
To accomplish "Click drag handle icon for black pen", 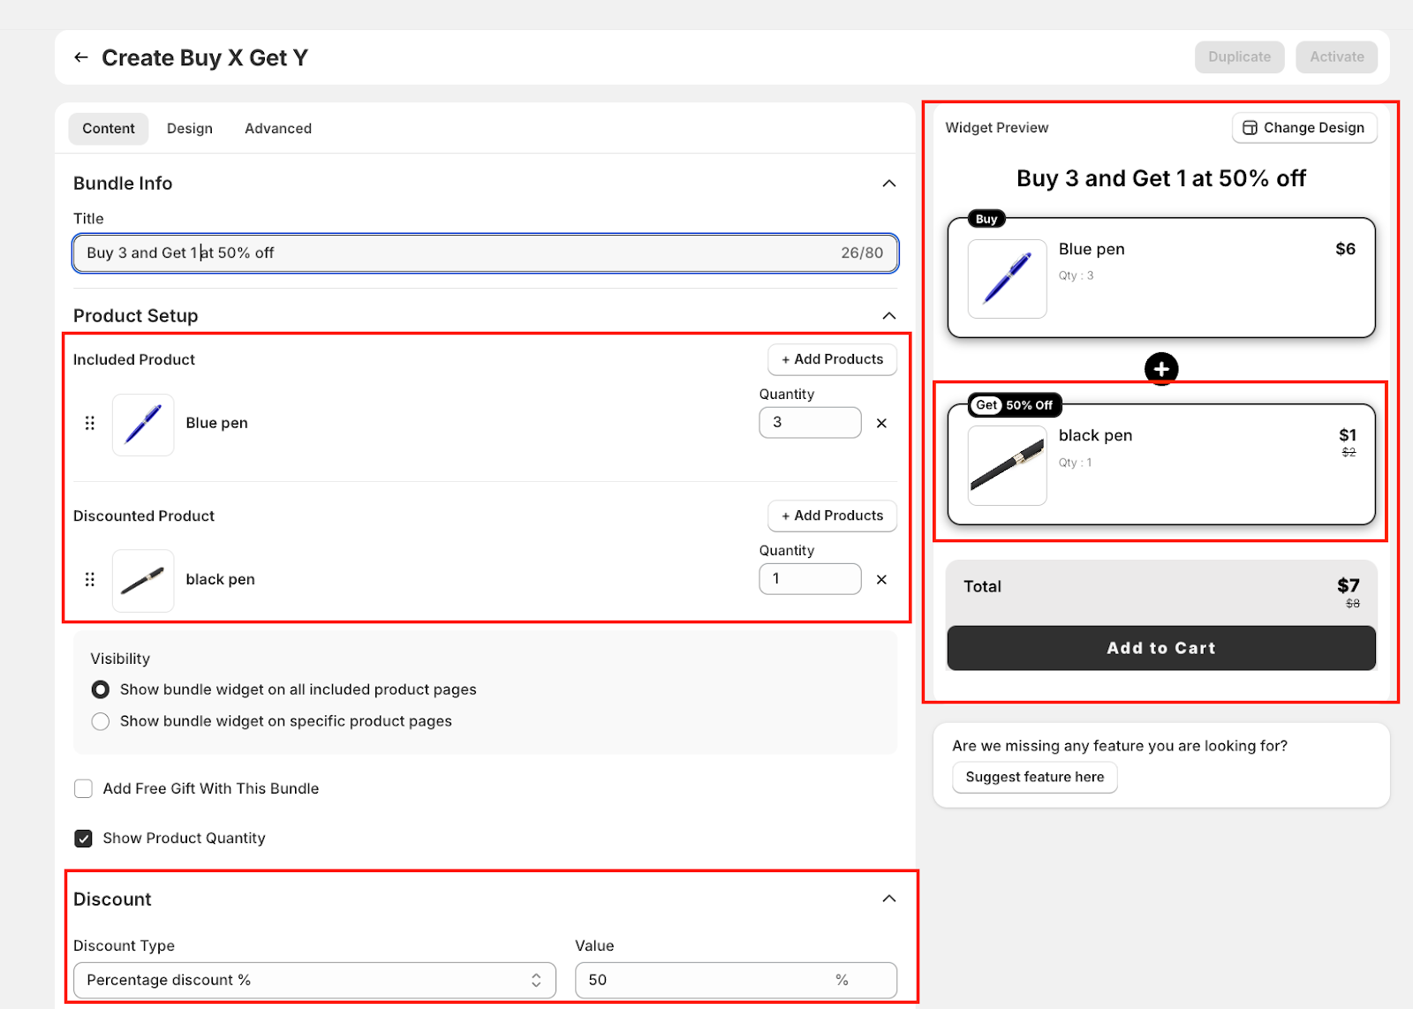I will click(89, 579).
